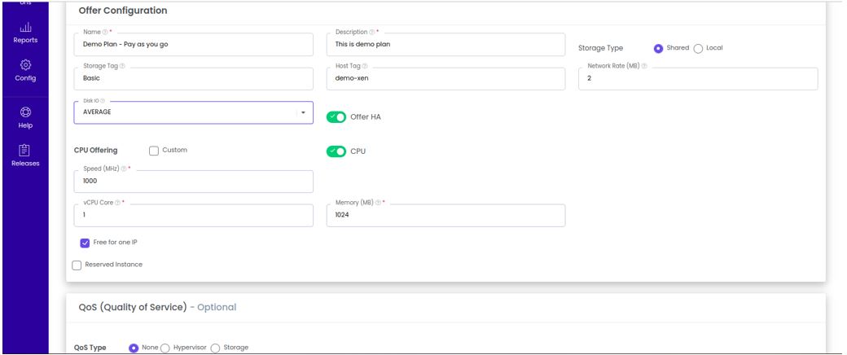
Task: Check the Reserved Instance box
Action: pyautogui.click(x=77, y=265)
